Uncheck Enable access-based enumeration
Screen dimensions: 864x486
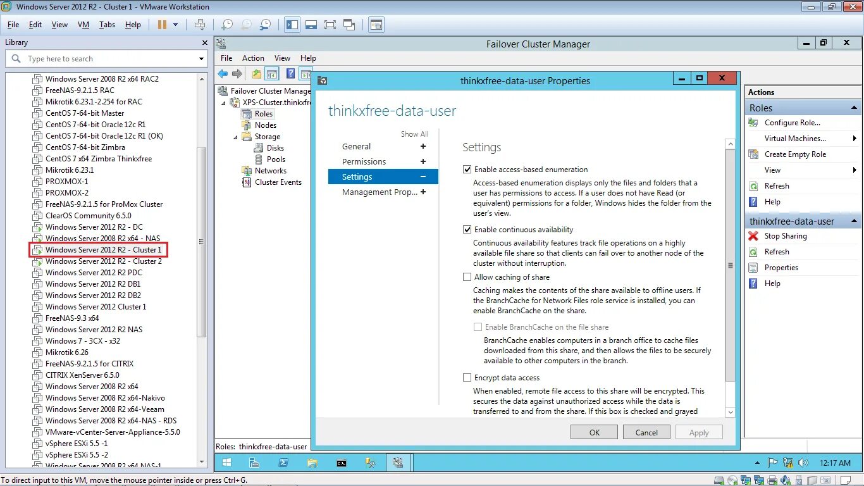point(467,170)
